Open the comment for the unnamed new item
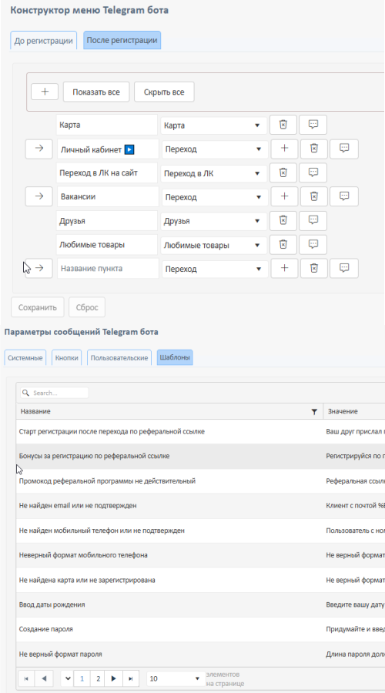This screenshot has width=385, height=693. [344, 268]
